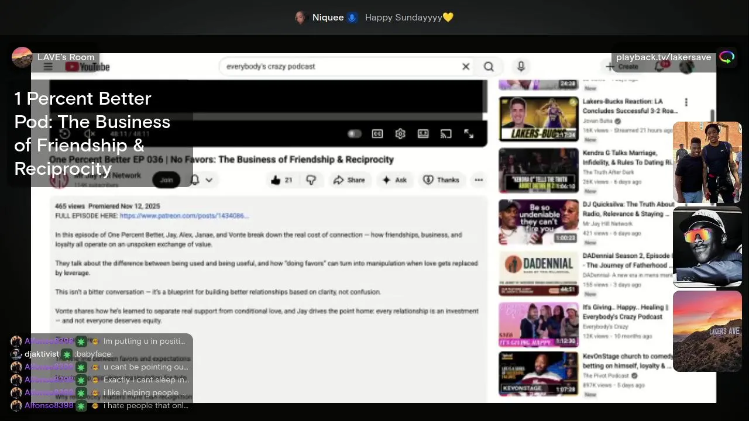Select participant tile with two men outdoors
The image size is (749, 421).
[707, 163]
